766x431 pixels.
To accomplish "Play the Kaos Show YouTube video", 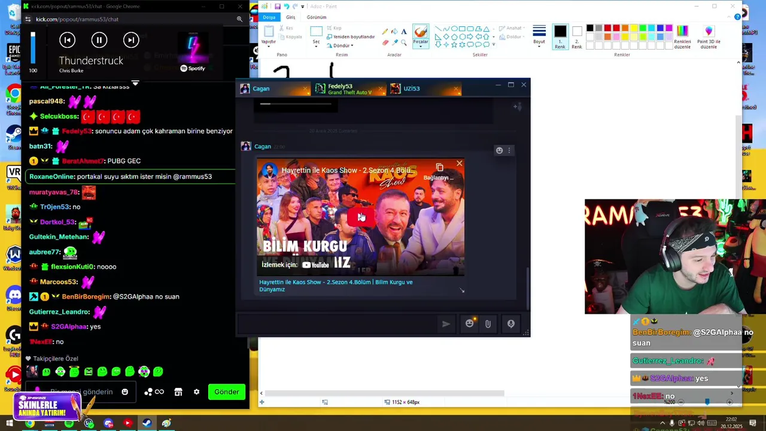I will coord(360,217).
